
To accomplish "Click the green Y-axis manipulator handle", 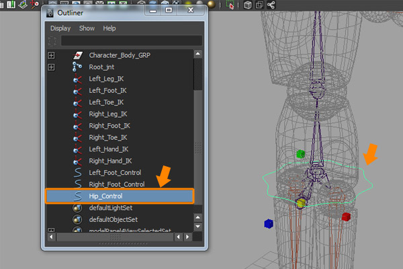I will [x=301, y=155].
